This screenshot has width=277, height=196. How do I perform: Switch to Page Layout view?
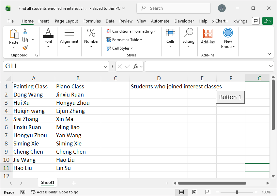(x=194, y=192)
